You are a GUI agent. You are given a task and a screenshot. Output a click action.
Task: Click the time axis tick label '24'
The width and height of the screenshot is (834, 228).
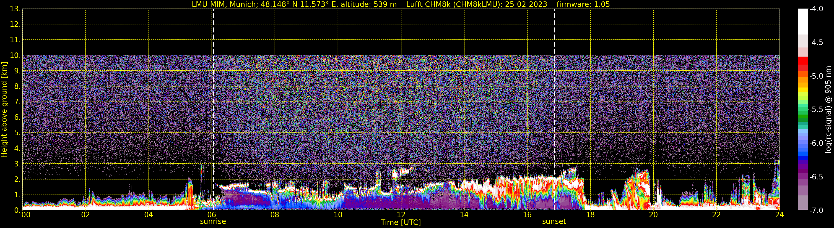coord(780,215)
